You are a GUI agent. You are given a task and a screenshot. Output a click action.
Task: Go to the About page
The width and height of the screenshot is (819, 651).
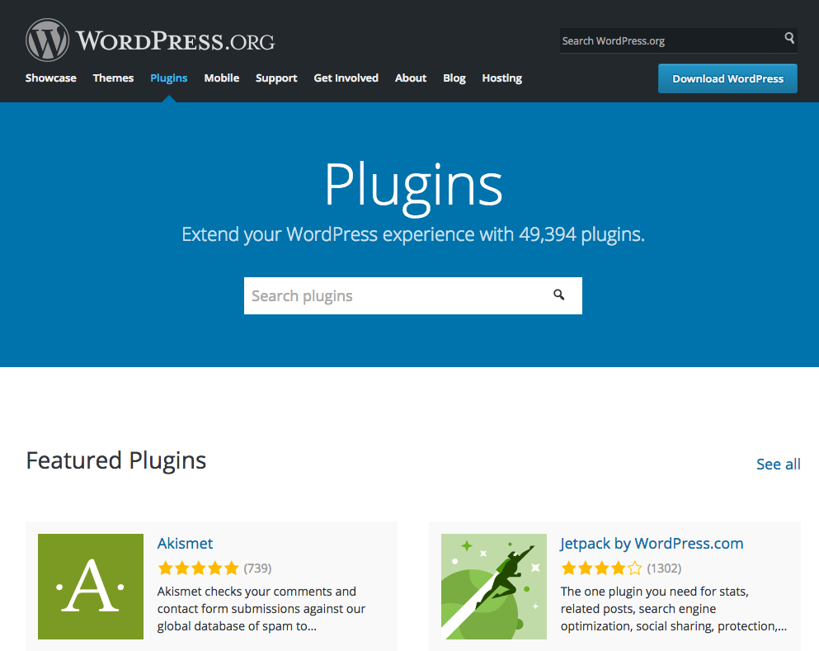point(411,78)
